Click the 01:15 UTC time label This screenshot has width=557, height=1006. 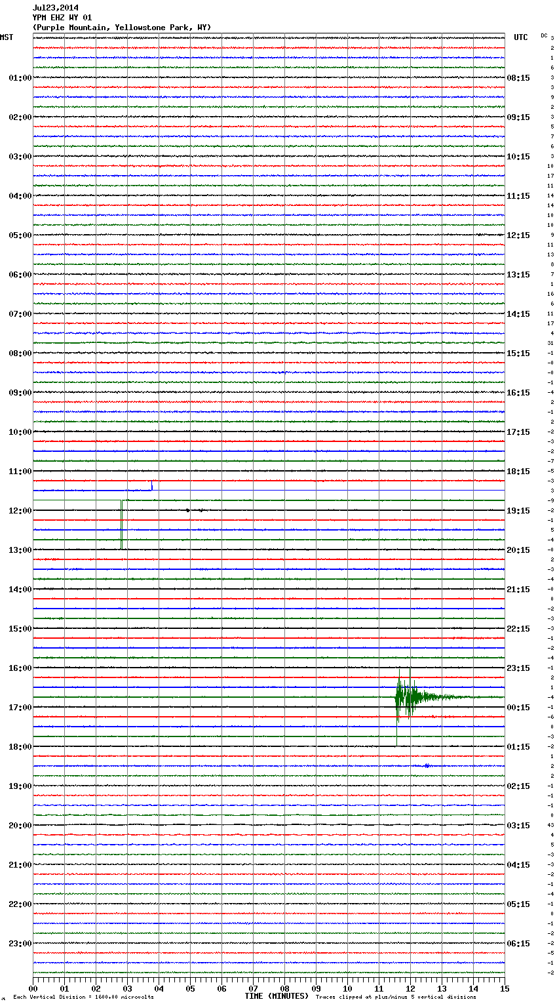tap(518, 747)
